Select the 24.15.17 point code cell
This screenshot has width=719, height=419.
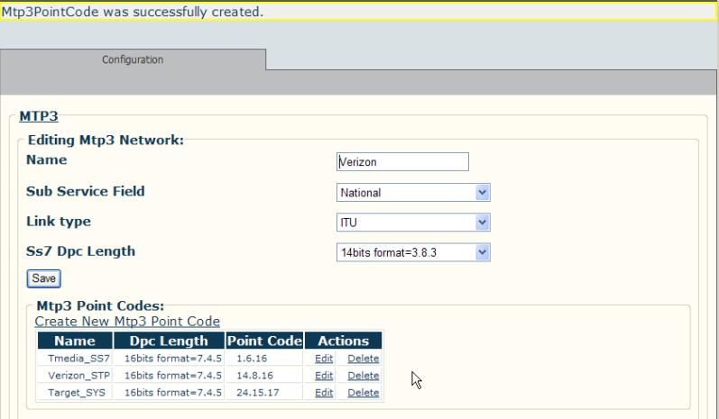click(264, 393)
